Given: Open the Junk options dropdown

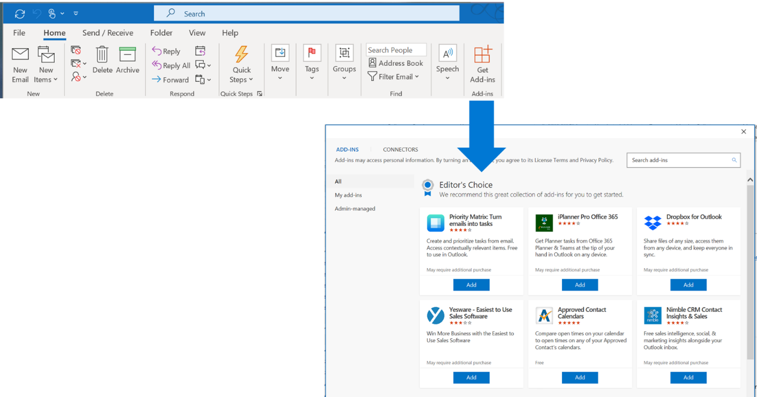Looking at the screenshot, I should coord(78,76).
